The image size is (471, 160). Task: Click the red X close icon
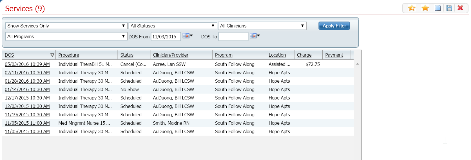[x=460, y=8]
